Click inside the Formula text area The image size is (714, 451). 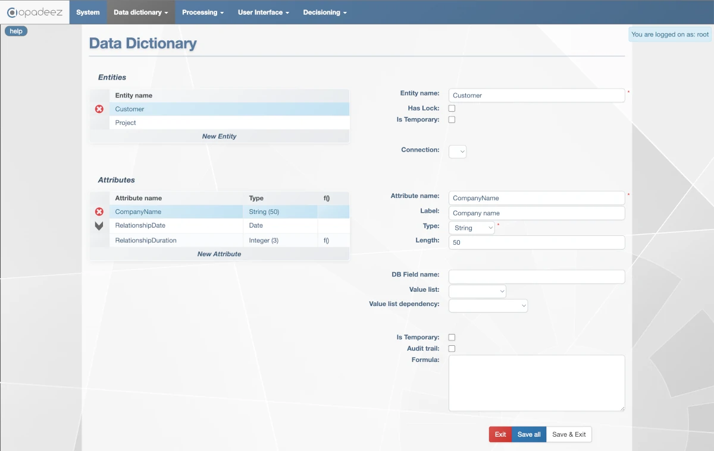coord(535,382)
